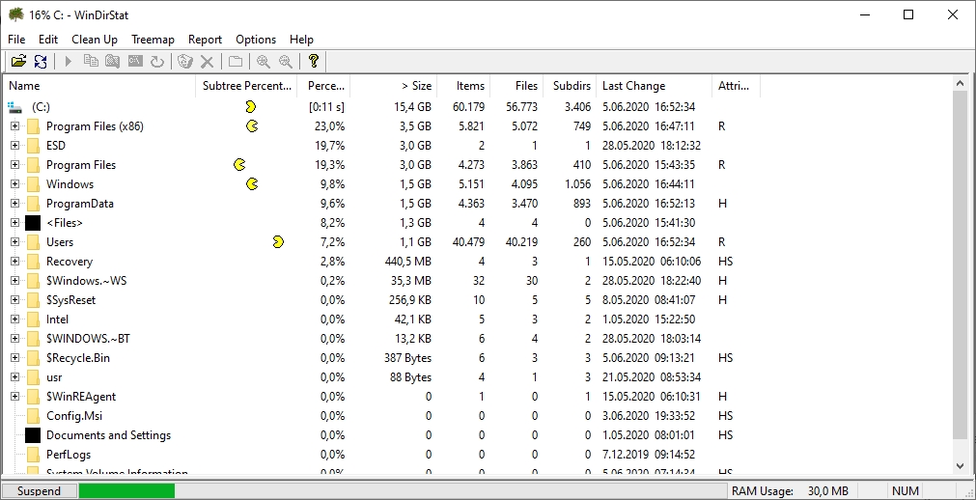Click the Delete to Recycle Bin icon
Image resolution: width=976 pixels, height=500 pixels.
(184, 61)
